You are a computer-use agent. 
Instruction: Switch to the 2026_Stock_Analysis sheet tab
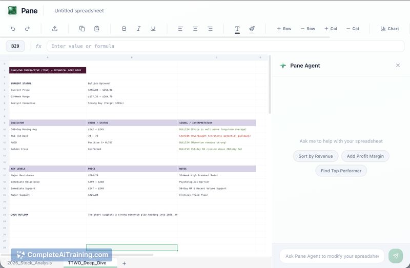pyautogui.click(x=30, y=263)
